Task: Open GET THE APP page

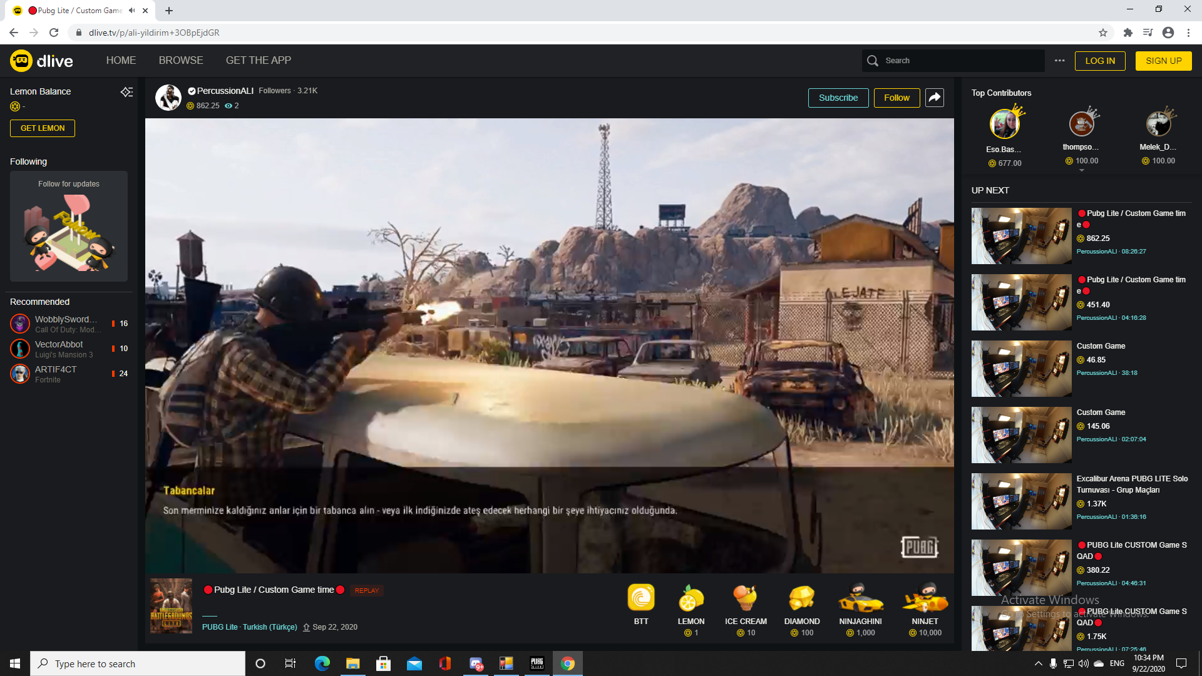Action: (x=259, y=61)
